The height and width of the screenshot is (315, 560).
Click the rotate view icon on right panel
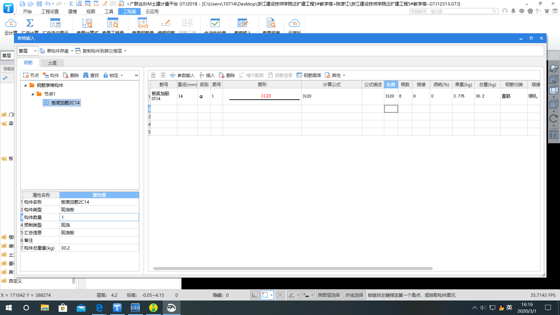[x=554, y=118]
